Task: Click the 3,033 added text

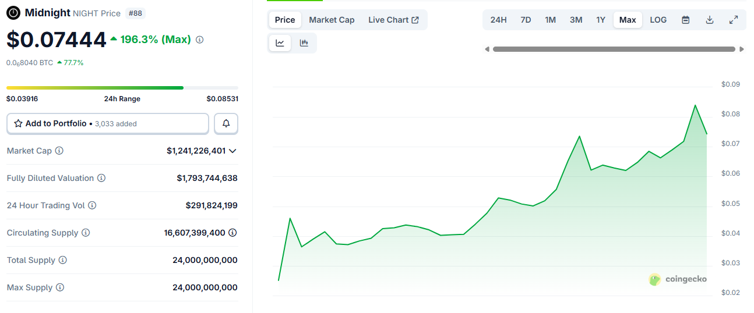Action: [115, 124]
